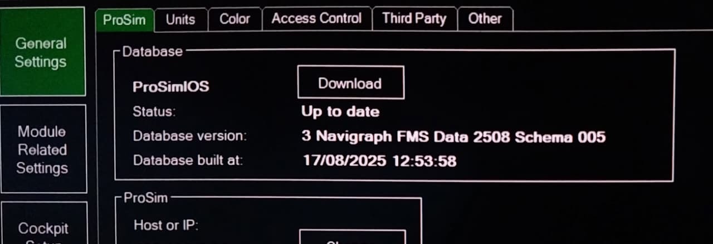Select the Navigraph FMS Data version text
713x244 pixels.
pos(453,136)
